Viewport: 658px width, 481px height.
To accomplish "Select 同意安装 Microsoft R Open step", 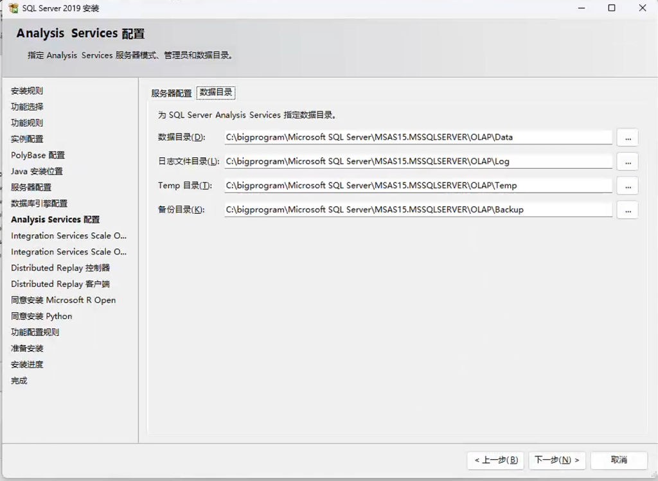I will click(x=64, y=301).
